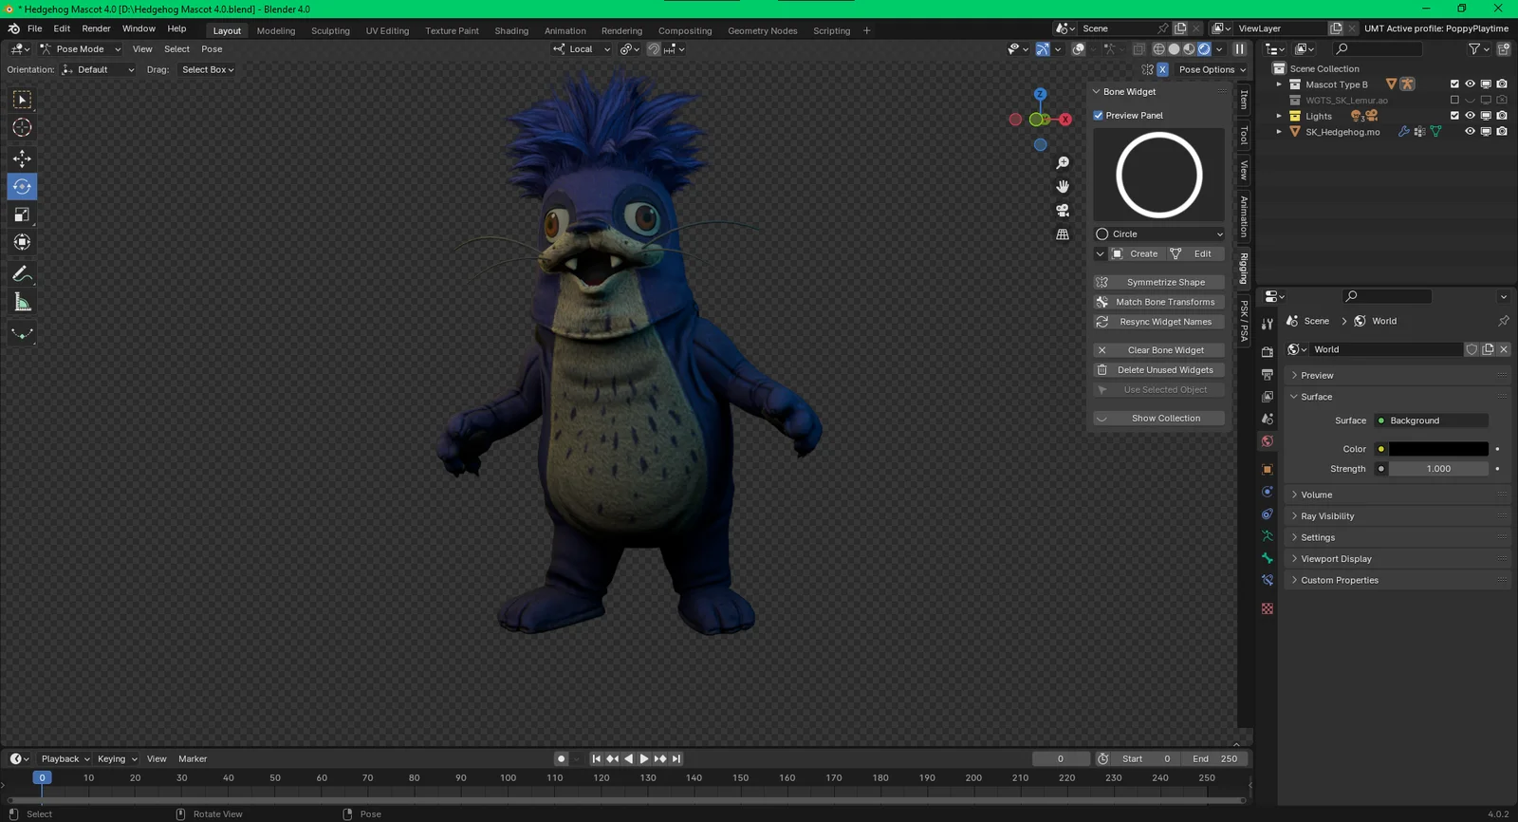1518x822 pixels.
Task: Select the Measure tool
Action: click(22, 302)
